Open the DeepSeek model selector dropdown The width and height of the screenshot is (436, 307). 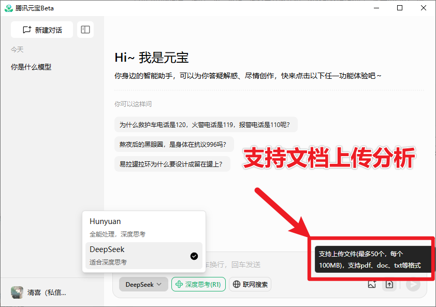(143, 284)
